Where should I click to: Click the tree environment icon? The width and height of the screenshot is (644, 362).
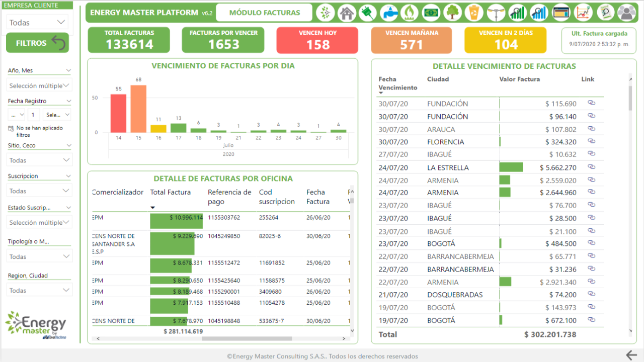453,13
